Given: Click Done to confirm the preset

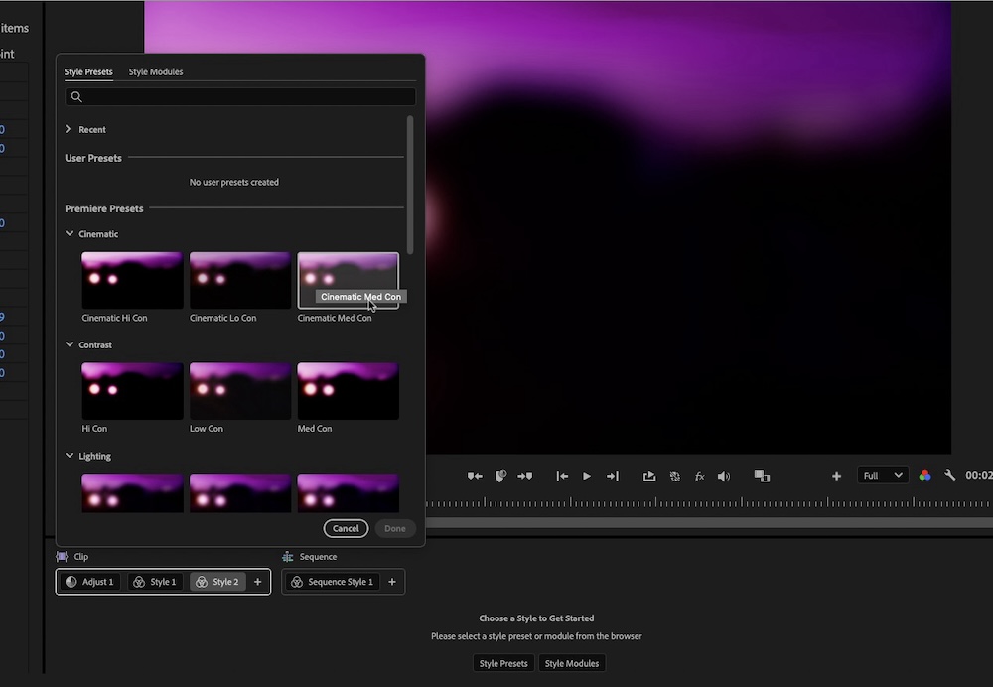Looking at the screenshot, I should coord(394,528).
